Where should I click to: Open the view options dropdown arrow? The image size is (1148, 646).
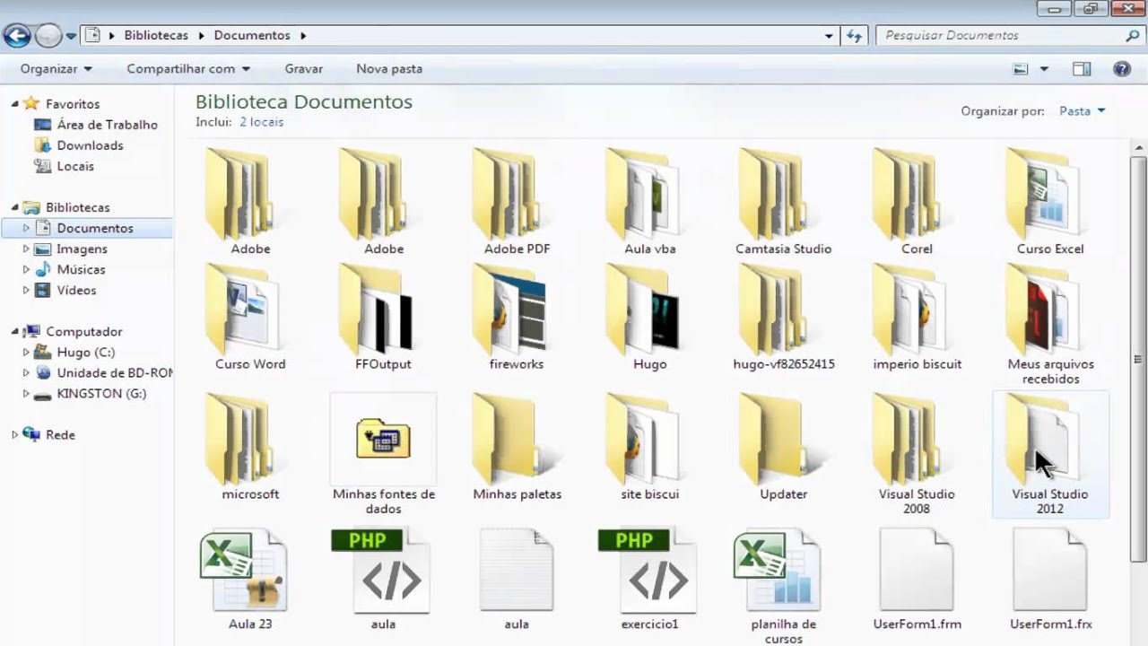click(1044, 69)
